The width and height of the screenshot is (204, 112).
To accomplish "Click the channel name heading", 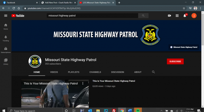I will [x=71, y=60].
